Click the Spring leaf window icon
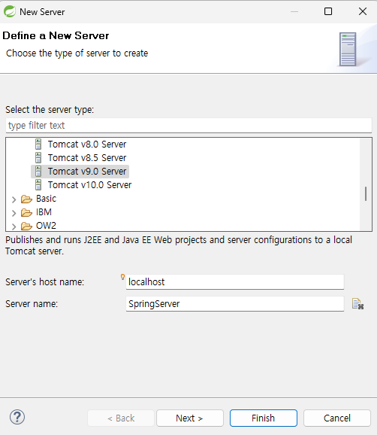 pyautogui.click(x=10, y=11)
